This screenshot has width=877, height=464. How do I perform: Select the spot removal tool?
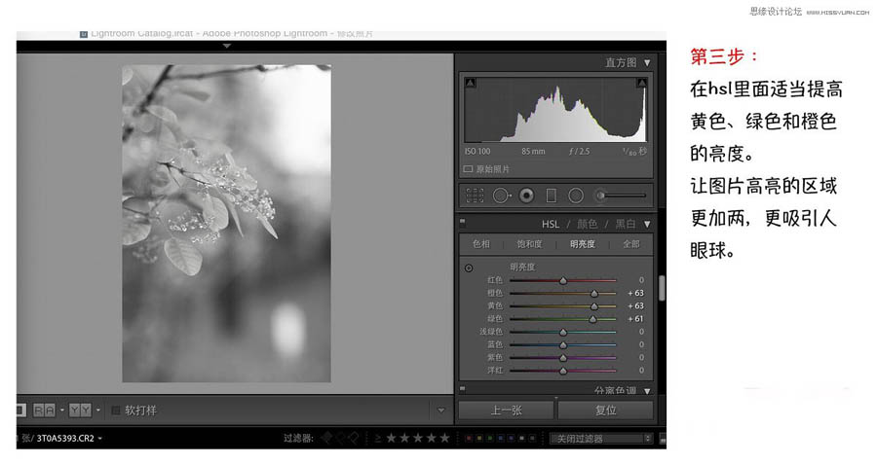[x=501, y=196]
